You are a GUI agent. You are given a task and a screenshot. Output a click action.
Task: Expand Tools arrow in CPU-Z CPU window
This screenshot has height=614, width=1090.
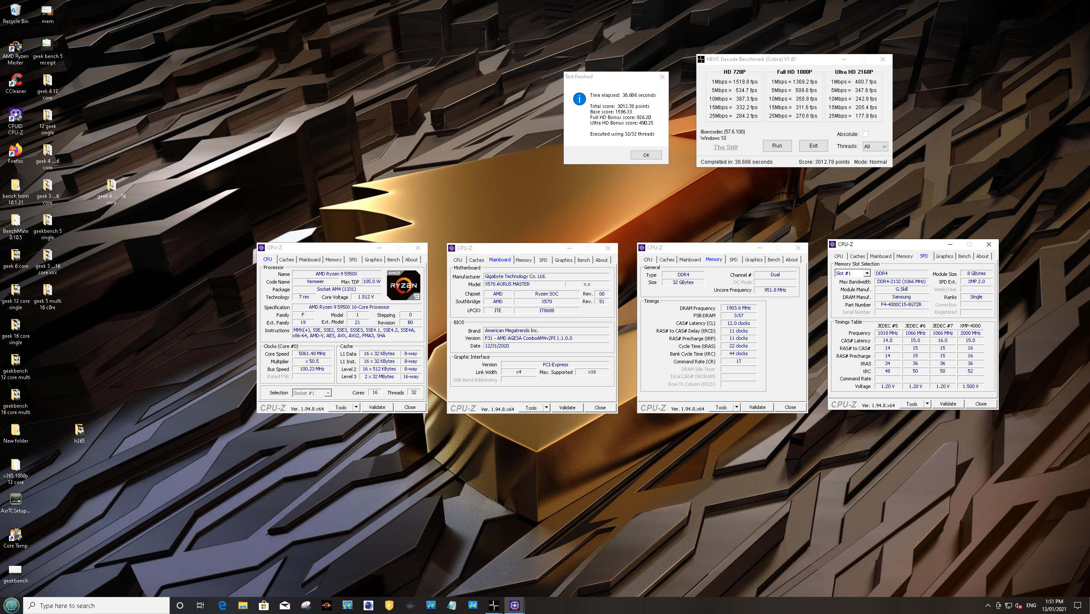point(356,407)
